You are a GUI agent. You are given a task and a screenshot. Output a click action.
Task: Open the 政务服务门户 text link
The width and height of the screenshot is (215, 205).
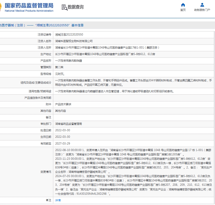202,10
